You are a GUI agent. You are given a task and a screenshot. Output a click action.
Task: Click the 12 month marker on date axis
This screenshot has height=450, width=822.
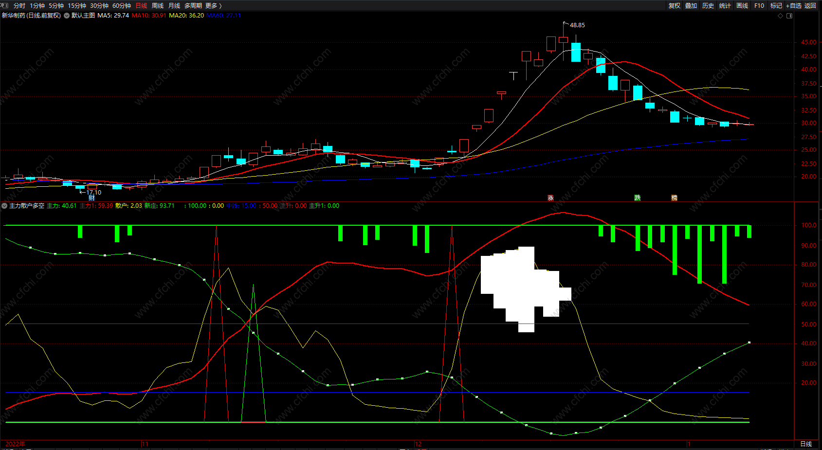pos(418,444)
